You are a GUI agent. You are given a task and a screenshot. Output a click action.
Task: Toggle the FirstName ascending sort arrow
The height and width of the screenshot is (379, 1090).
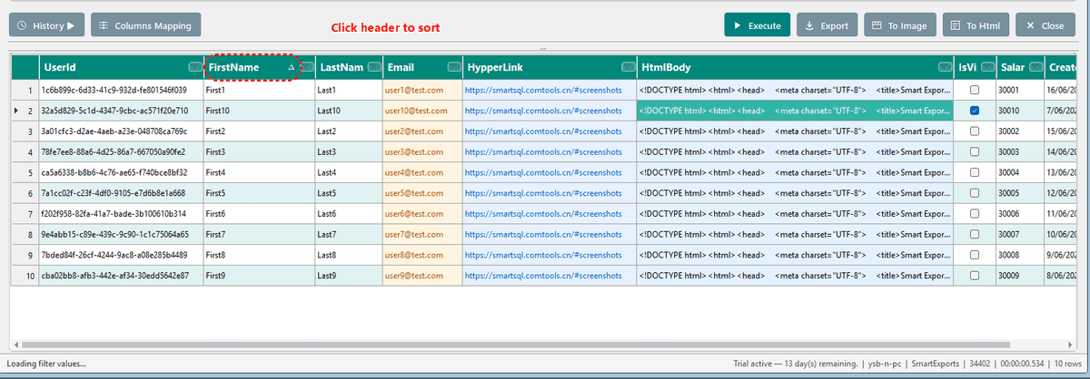[292, 68]
